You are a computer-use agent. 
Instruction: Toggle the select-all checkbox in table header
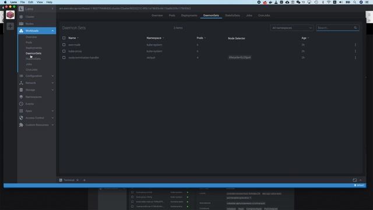64,38
